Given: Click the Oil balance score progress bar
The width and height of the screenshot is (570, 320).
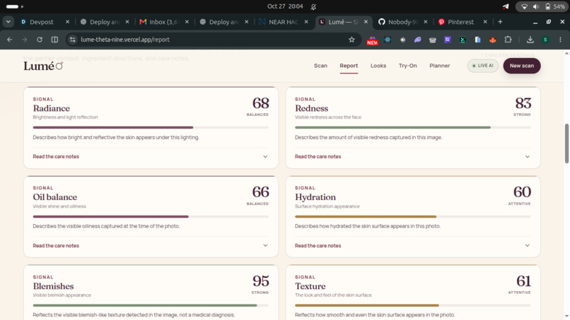Looking at the screenshot, I should pos(151,216).
